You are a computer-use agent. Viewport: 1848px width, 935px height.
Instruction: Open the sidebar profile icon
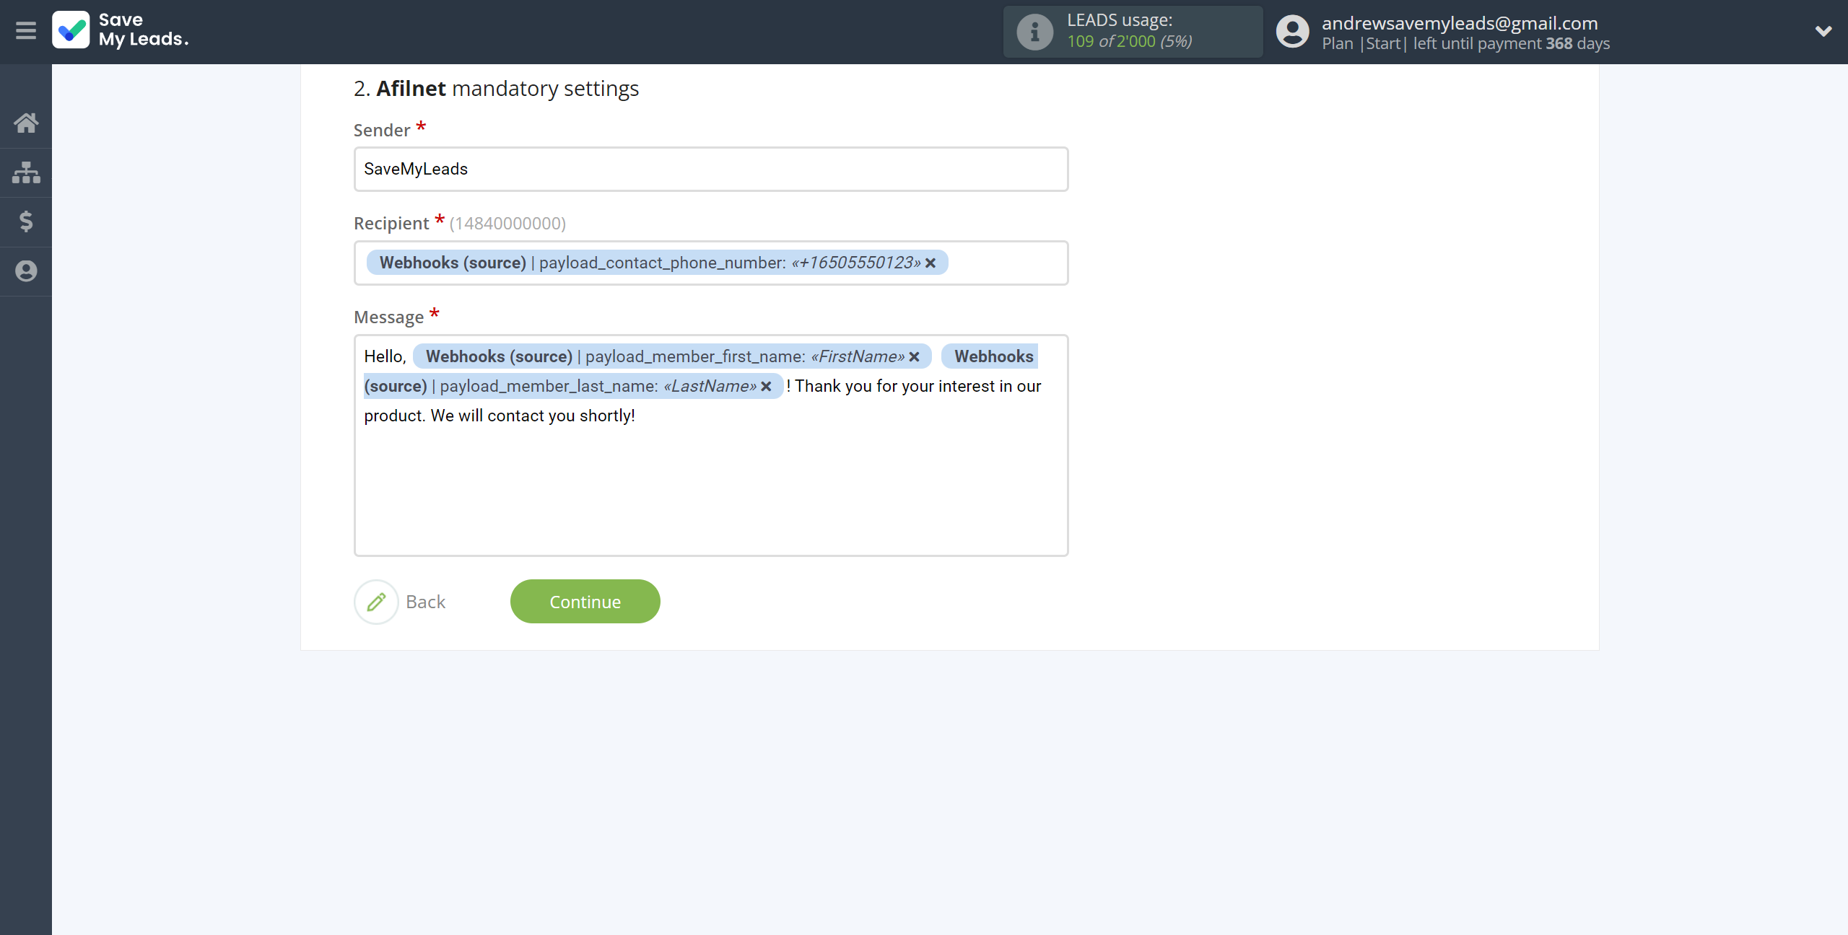[x=26, y=271]
